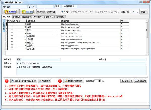Switch to the 博客预登录 tab
151x110 pixels.
[x=27, y=17]
